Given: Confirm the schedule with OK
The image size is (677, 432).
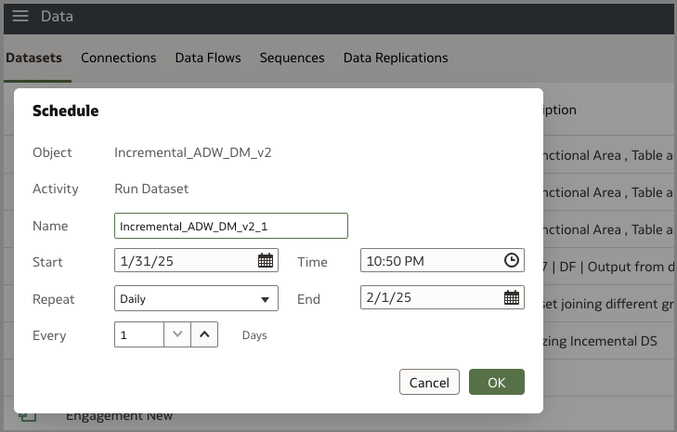Looking at the screenshot, I should pos(496,382).
